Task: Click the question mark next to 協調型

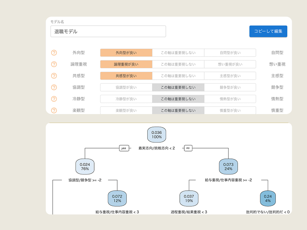Action: click(x=54, y=87)
